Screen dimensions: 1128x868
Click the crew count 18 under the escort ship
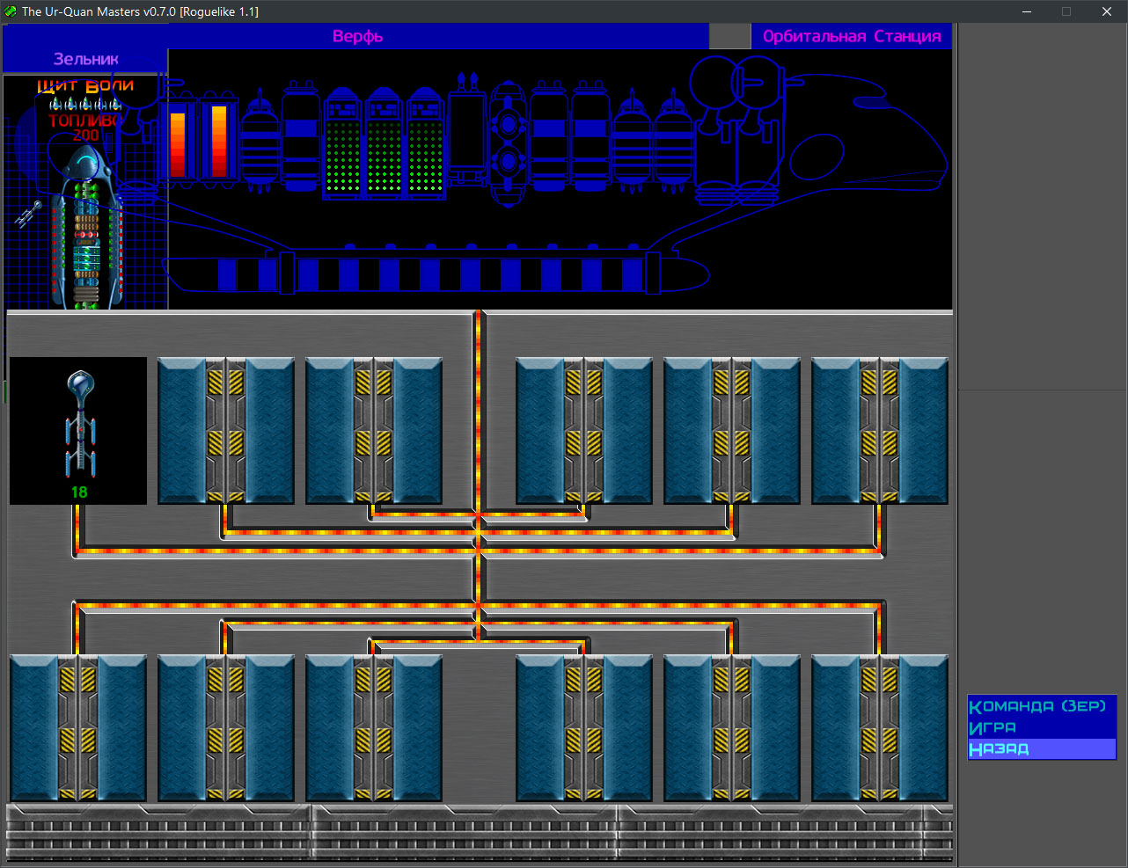[79, 492]
